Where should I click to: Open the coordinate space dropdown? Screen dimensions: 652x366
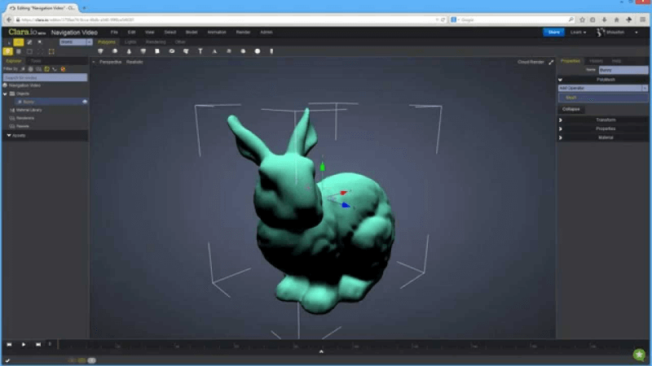(76, 42)
